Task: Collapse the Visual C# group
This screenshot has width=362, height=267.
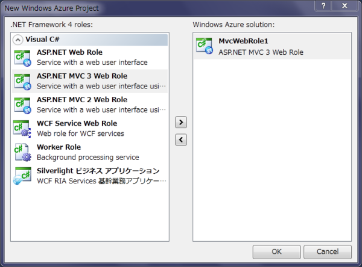Action: 17,40
